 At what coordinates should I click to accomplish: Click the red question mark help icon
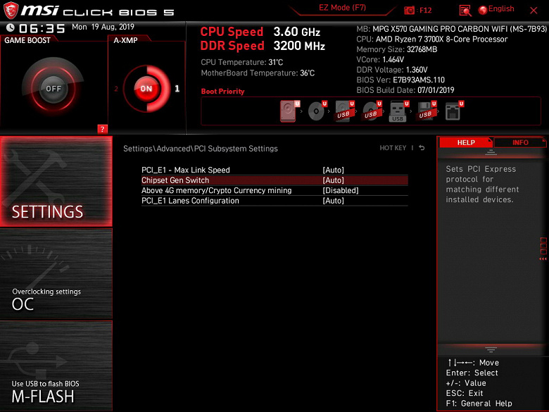[102, 129]
